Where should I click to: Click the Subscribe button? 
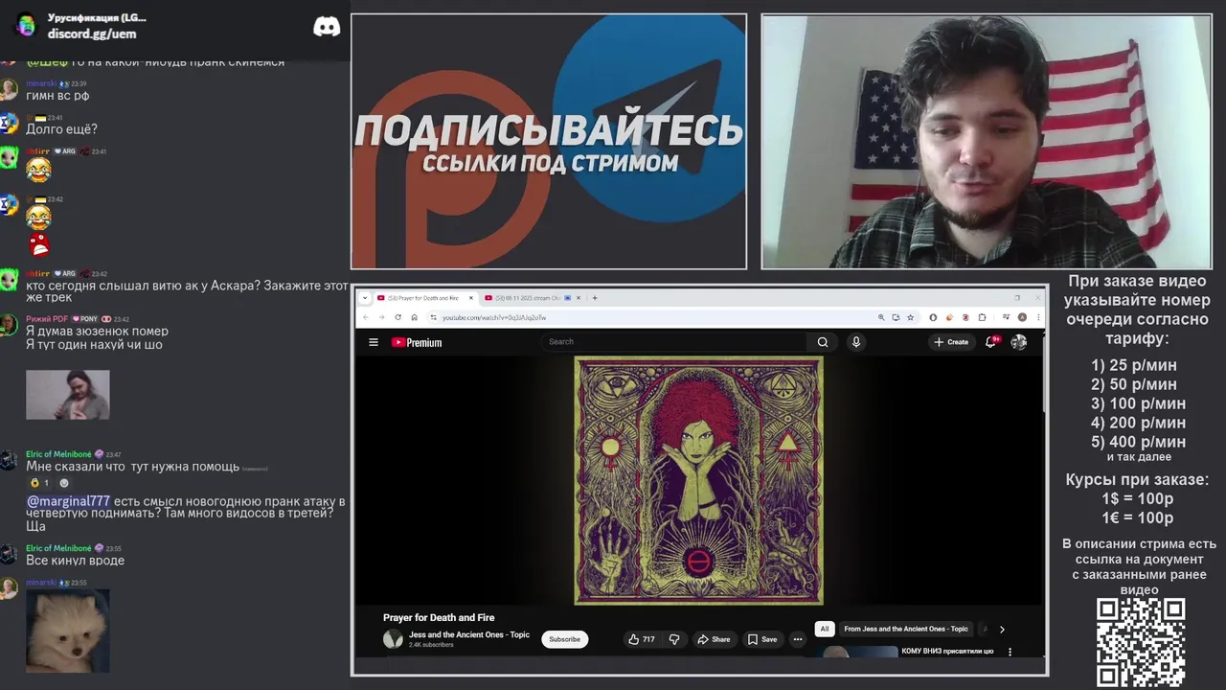pos(564,639)
